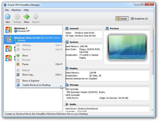Click the Discard toolbar icon
This screenshot has width=159, height=121.
click(x=36, y=17)
